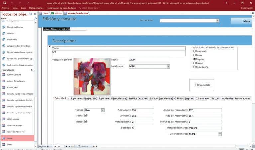Go to first record navigation arrow
Screen dimensions: 255x150
[x=48, y=146]
